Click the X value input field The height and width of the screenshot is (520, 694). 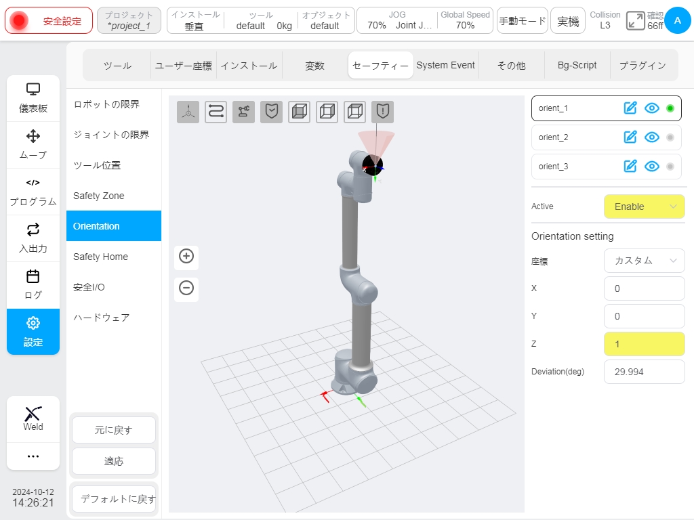(645, 288)
